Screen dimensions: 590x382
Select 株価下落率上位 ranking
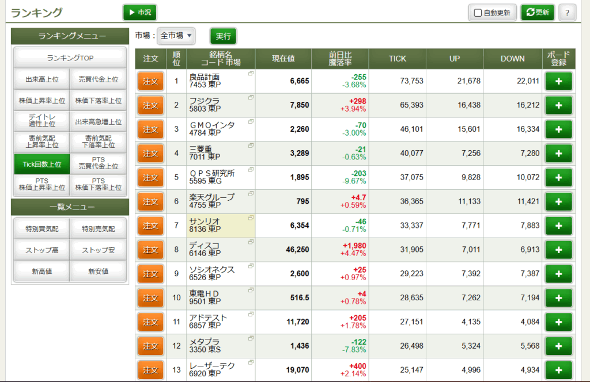coord(98,101)
